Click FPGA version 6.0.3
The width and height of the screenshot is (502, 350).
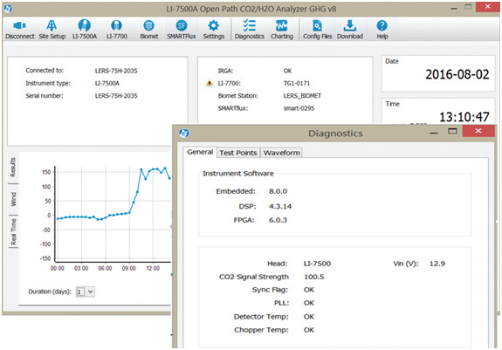[x=278, y=220]
